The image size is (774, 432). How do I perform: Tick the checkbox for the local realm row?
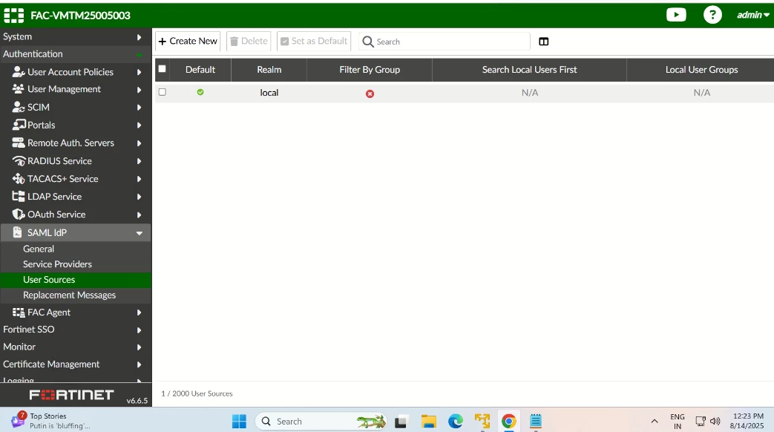(x=162, y=92)
